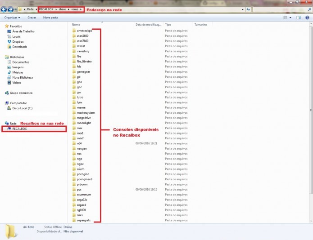Viewport: 313px width, 240px height.
Task: Open the address bar history dropdown
Action: point(243,9)
